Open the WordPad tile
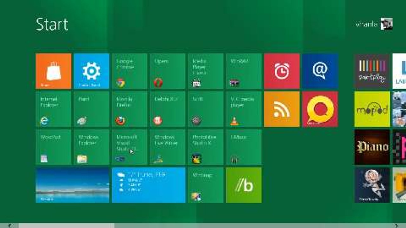This screenshot has height=228, width=406. [x=53, y=147]
